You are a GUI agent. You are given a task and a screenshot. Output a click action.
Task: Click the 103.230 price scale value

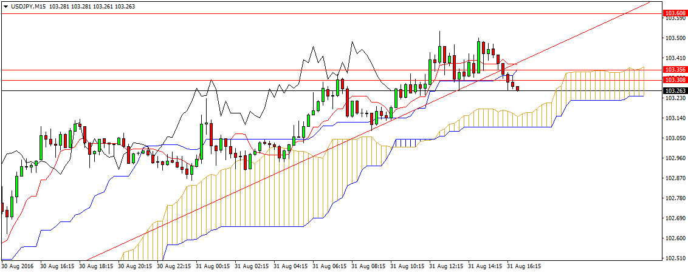coord(675,98)
